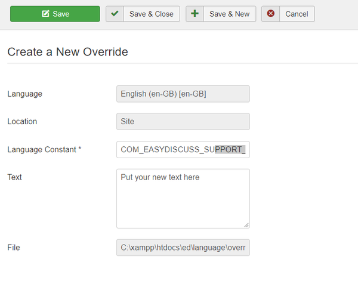Click the textarea resize handle corner
Screen dimensions: 358x290
[246, 225]
